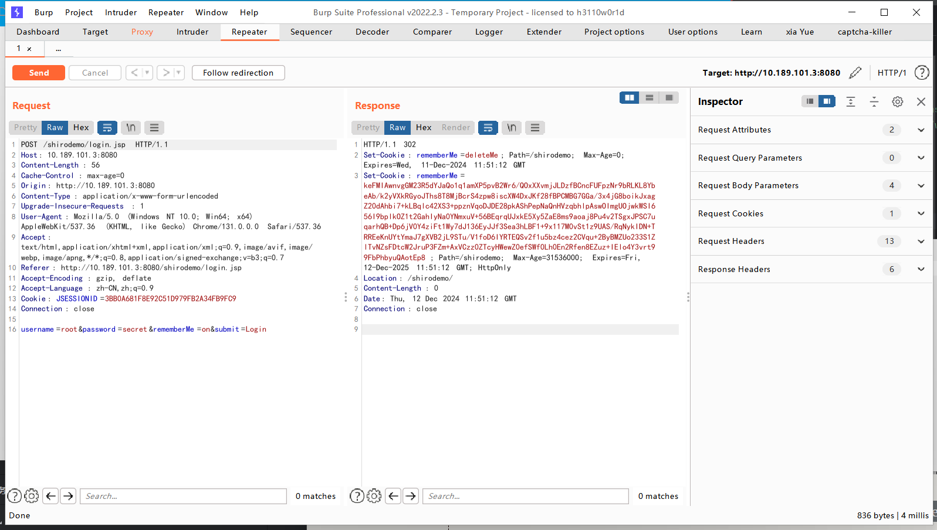Click the Burp Suite logo icon

(x=17, y=12)
